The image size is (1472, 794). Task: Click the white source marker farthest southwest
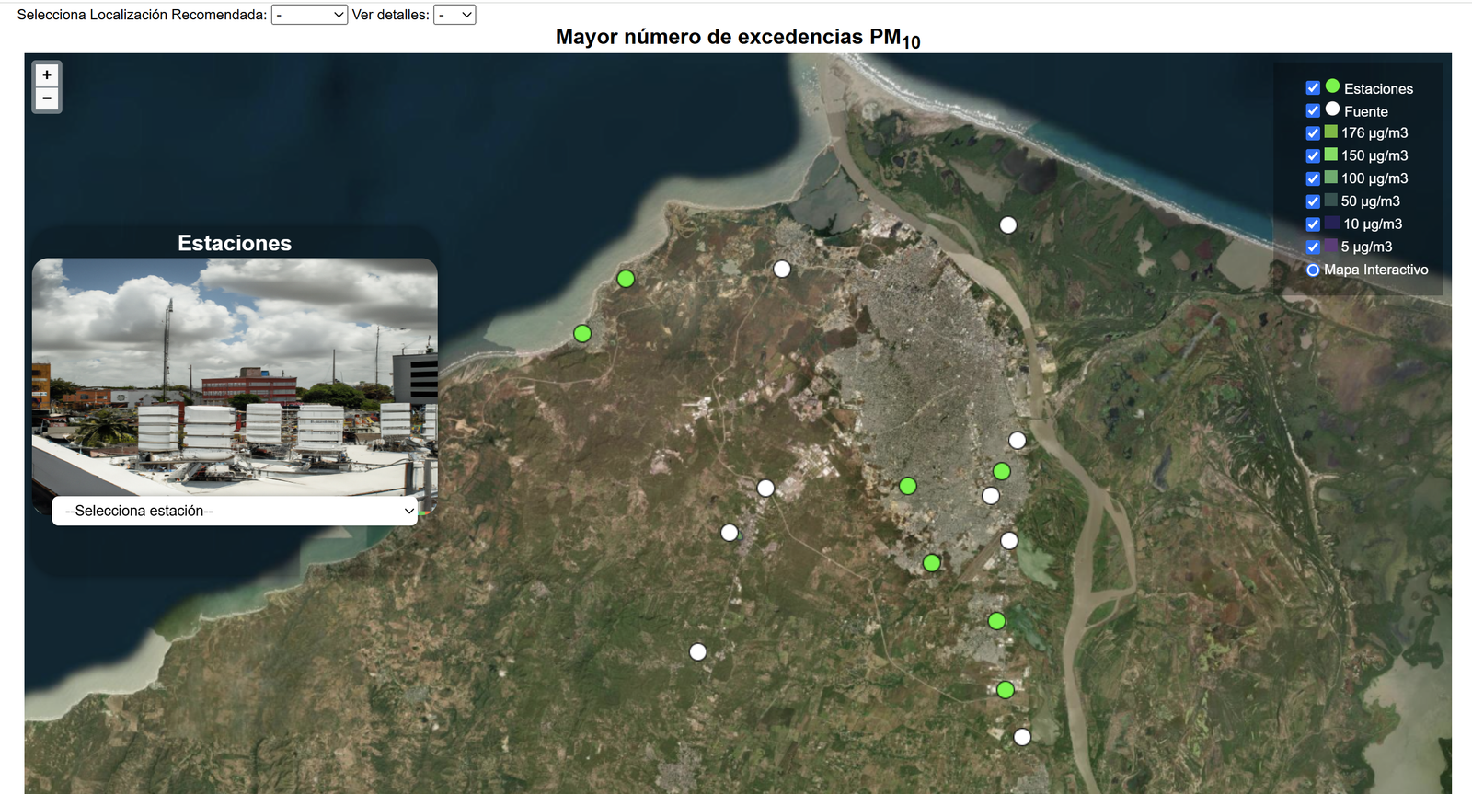click(698, 651)
